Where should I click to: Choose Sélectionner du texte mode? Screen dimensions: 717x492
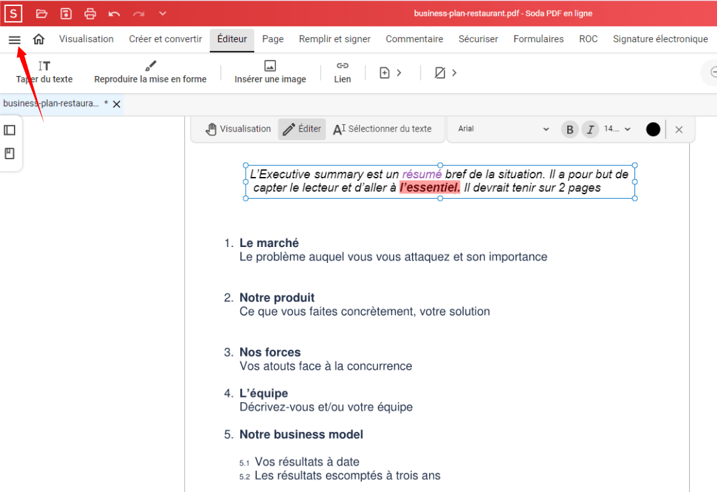click(382, 129)
